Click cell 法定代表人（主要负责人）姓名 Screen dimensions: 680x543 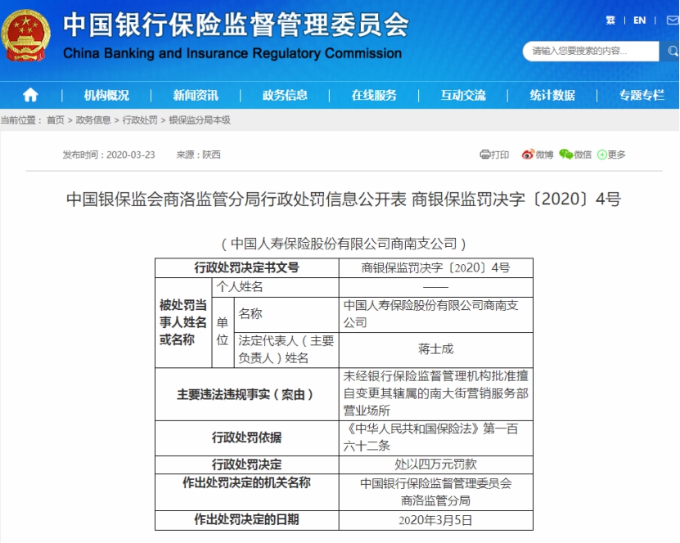(x=286, y=350)
